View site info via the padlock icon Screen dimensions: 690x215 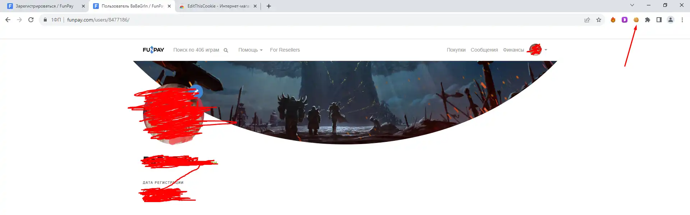coord(45,20)
